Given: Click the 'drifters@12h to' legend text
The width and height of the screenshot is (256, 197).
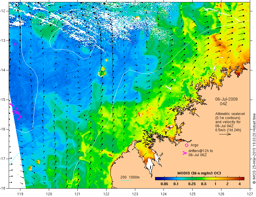Looking at the screenshot, I should pyautogui.click(x=201, y=151).
